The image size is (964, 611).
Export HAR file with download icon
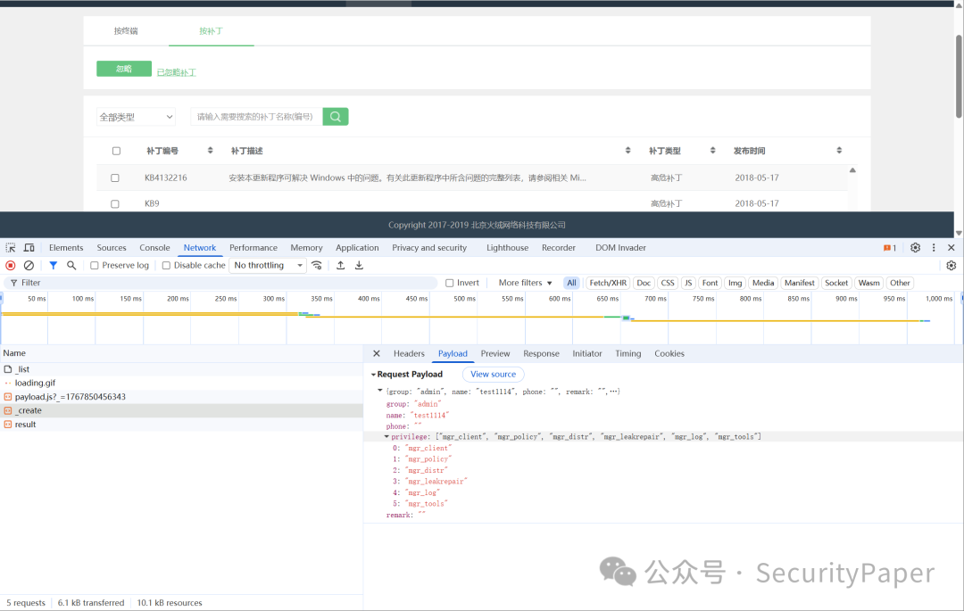tap(359, 265)
